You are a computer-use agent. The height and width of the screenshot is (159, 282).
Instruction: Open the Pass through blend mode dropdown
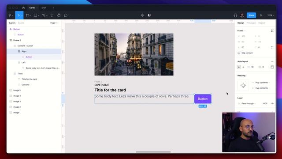[249, 103]
